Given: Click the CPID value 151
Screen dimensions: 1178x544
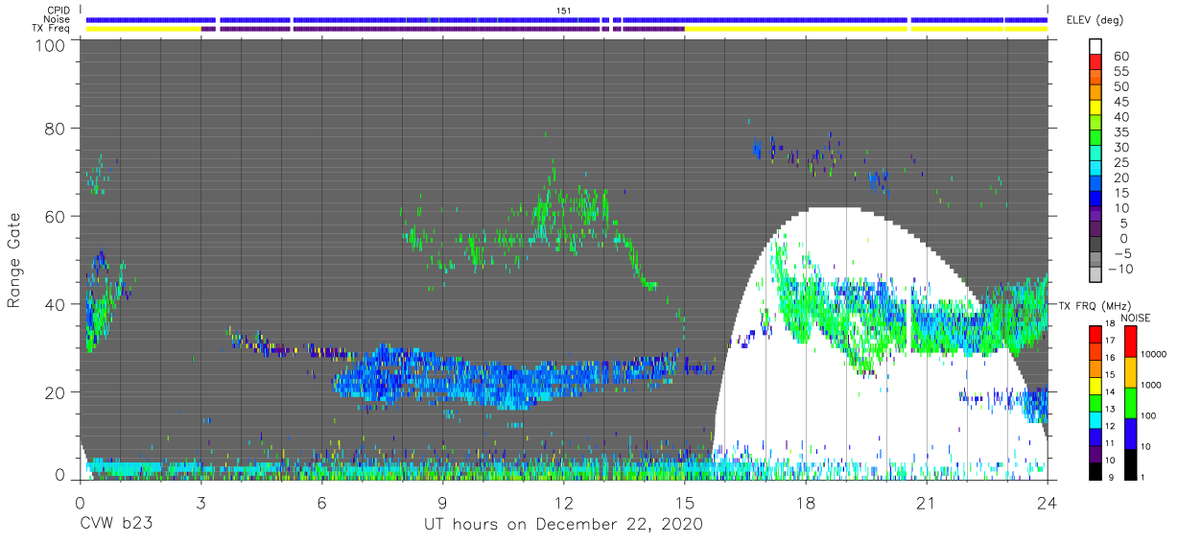Looking at the screenshot, I should coord(564,10).
